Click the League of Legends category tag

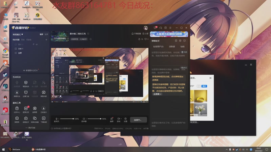(x=79, y=39)
